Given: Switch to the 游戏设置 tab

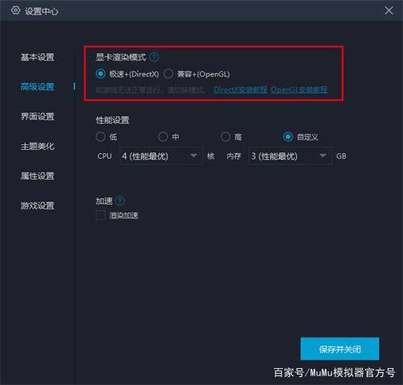Looking at the screenshot, I should tap(37, 206).
